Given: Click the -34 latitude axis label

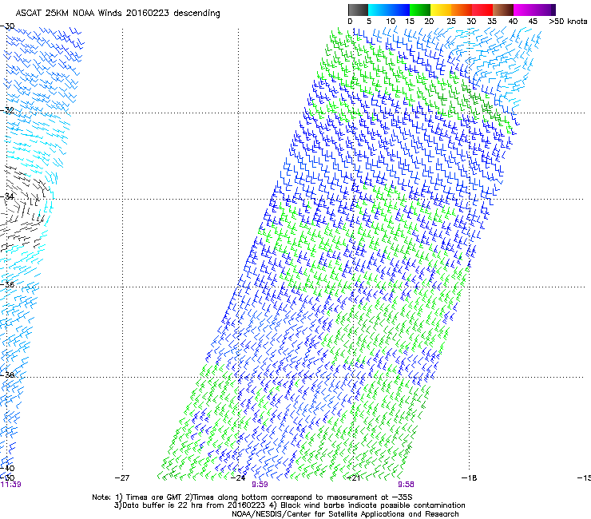Looking at the screenshot, I should coord(7,196).
